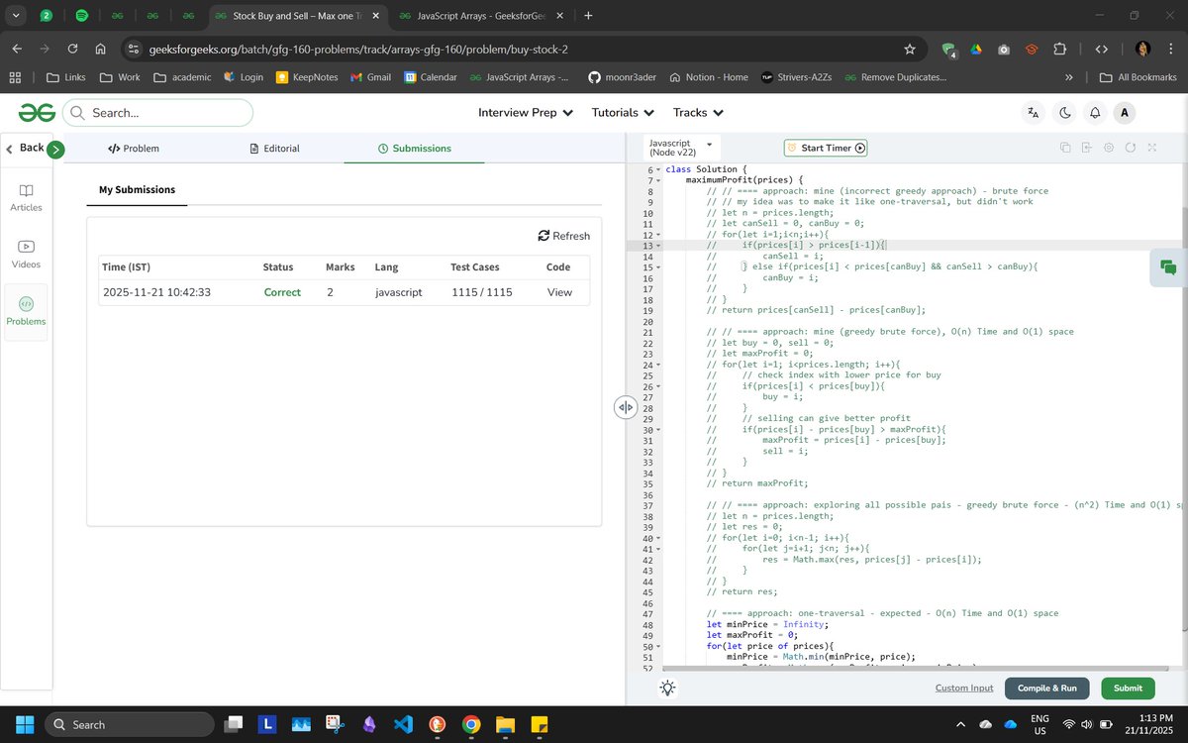The height and width of the screenshot is (743, 1188).
Task: Click the green sidebar expand arrow
Action: click(x=55, y=150)
